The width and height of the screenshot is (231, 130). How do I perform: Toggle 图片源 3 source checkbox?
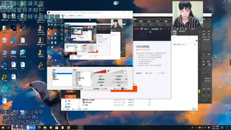74,80
